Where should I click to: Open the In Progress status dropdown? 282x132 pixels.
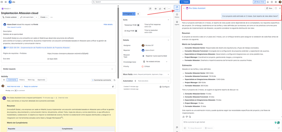coord(129,14)
